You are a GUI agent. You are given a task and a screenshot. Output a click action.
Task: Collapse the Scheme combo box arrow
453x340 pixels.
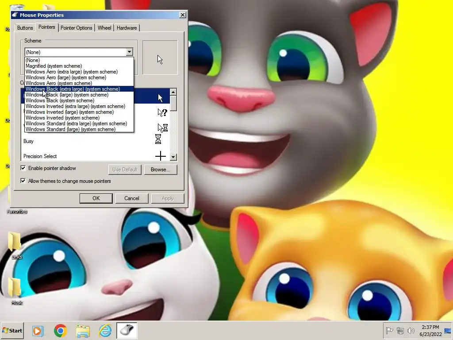click(129, 52)
